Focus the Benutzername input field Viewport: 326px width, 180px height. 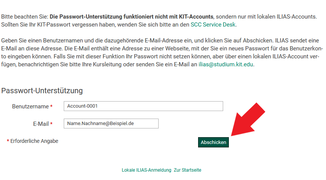tap(143, 106)
